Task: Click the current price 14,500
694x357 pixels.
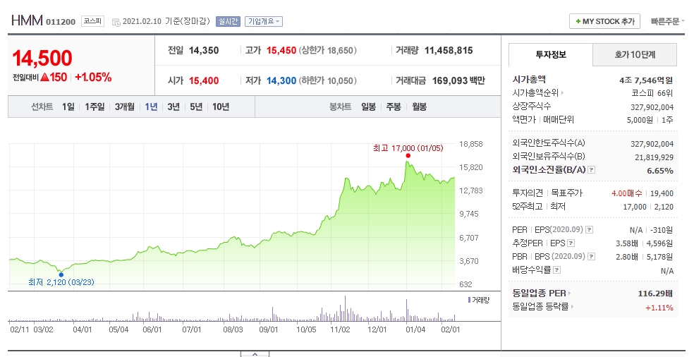Action: (x=42, y=58)
